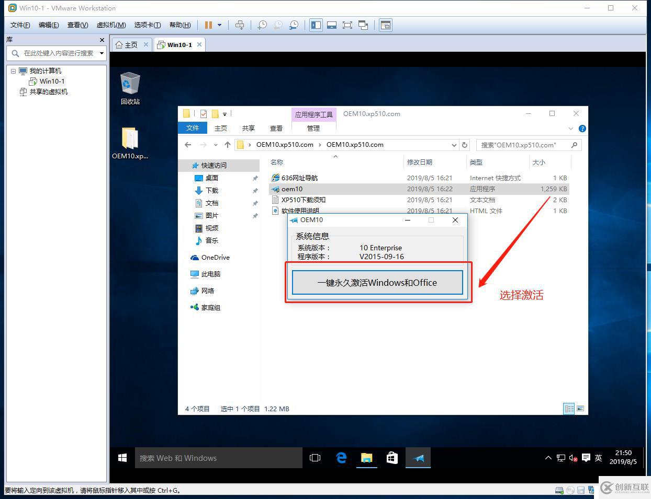
Task: Enter Unity mode via the toolbar icon
Action: pos(363,25)
